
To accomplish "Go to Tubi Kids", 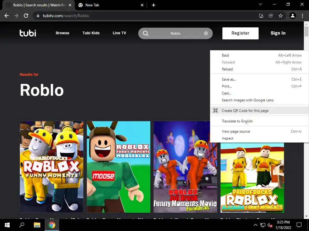I will 91,33.
